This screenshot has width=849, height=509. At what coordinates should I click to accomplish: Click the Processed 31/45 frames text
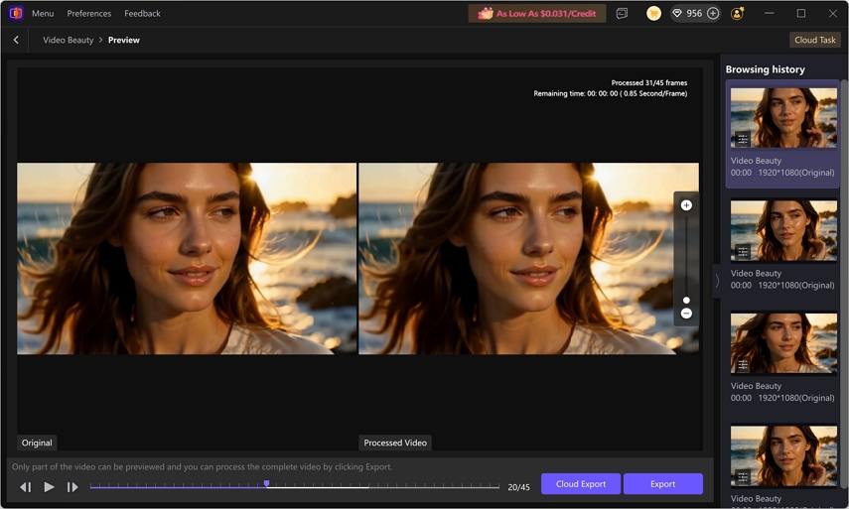[x=649, y=82]
